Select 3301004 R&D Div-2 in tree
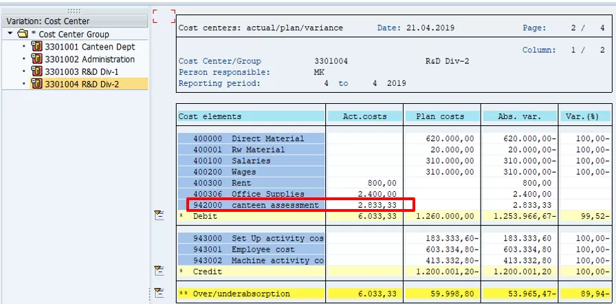The image size is (616, 304). click(82, 84)
